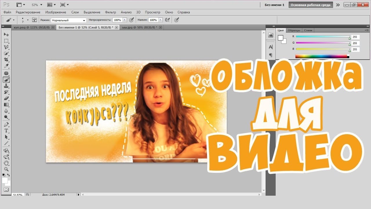Select the Eyedropper tool
371x209 pixels.
6,66
